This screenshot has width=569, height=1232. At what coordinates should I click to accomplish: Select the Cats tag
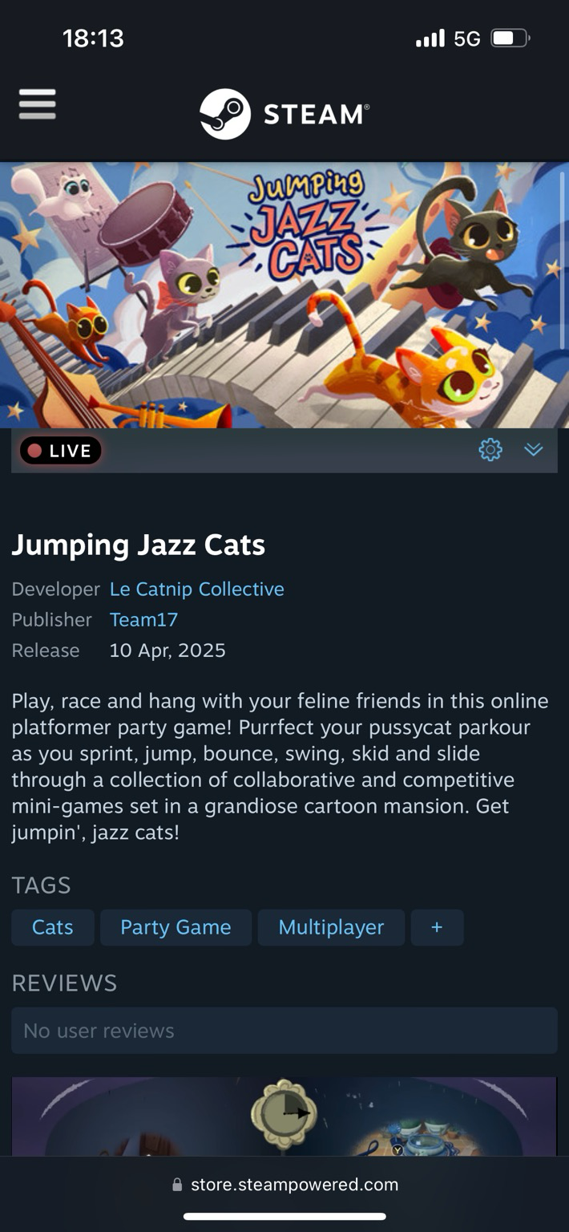tap(53, 927)
